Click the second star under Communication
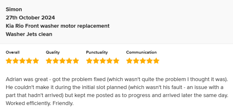 point(136,61)
